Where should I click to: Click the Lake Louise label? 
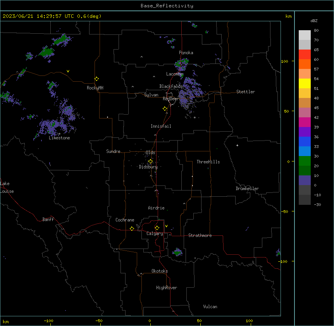tap(6, 187)
